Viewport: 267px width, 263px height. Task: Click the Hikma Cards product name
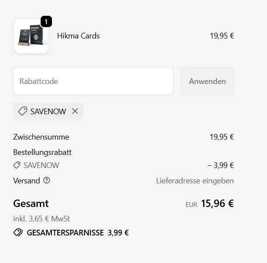78,36
